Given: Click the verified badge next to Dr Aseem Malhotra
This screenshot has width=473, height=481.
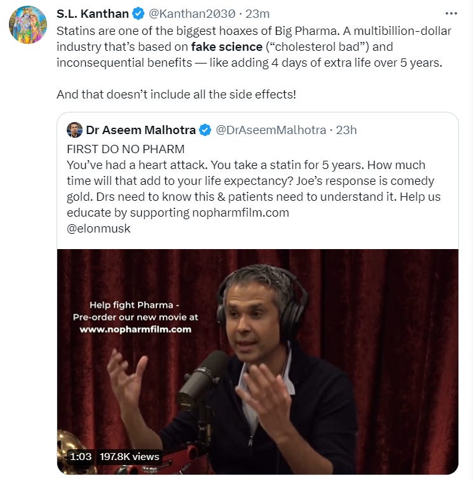Looking at the screenshot, I should pyautogui.click(x=205, y=130).
